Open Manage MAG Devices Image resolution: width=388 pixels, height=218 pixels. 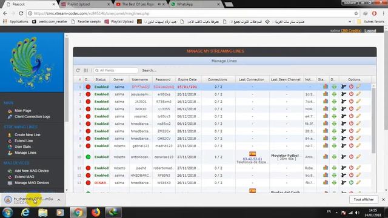(32, 183)
